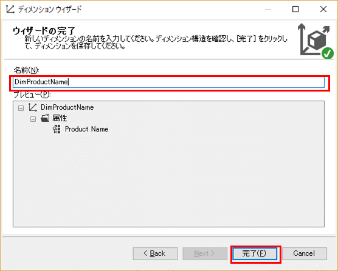Select the Product Name tree item
This screenshot has height=271, width=338.
(x=87, y=129)
